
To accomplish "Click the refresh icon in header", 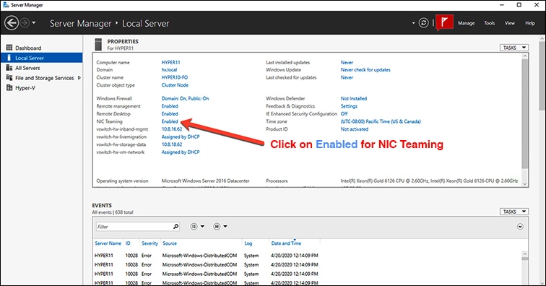I will (423, 23).
